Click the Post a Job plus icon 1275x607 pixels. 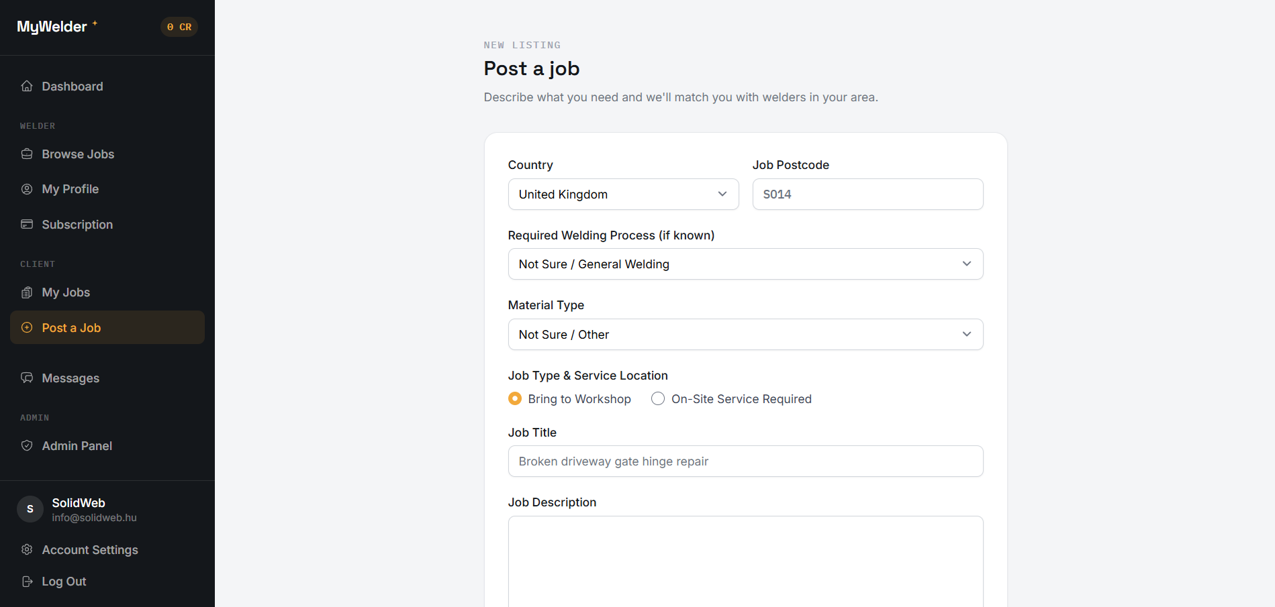[27, 327]
